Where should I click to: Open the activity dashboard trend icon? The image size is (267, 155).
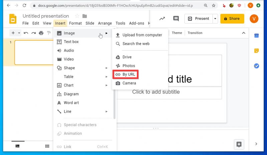[x=162, y=19]
